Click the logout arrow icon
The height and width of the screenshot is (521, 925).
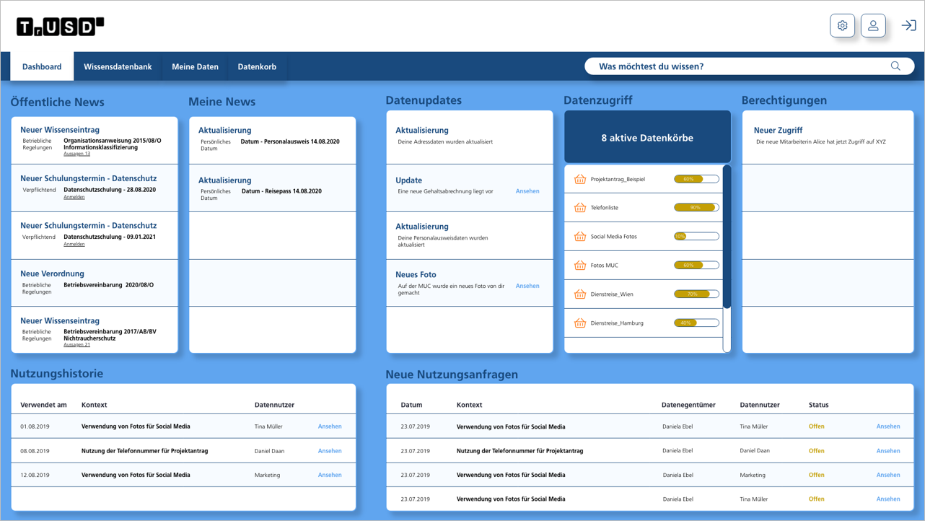pos(908,26)
